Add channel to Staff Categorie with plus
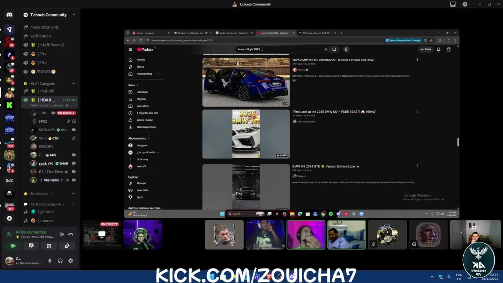The image size is (503, 283). click(73, 84)
